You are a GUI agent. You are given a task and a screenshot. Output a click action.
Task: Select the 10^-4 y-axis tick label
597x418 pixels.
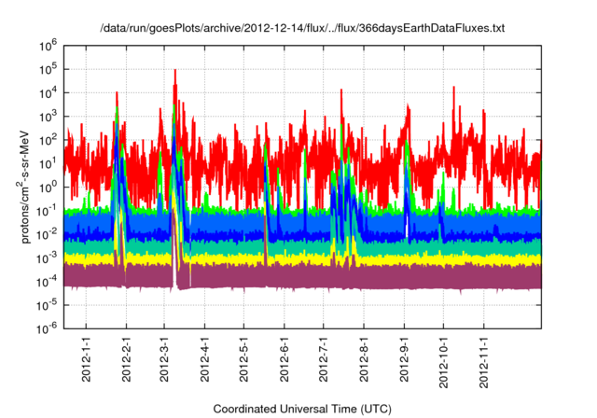click(x=47, y=283)
